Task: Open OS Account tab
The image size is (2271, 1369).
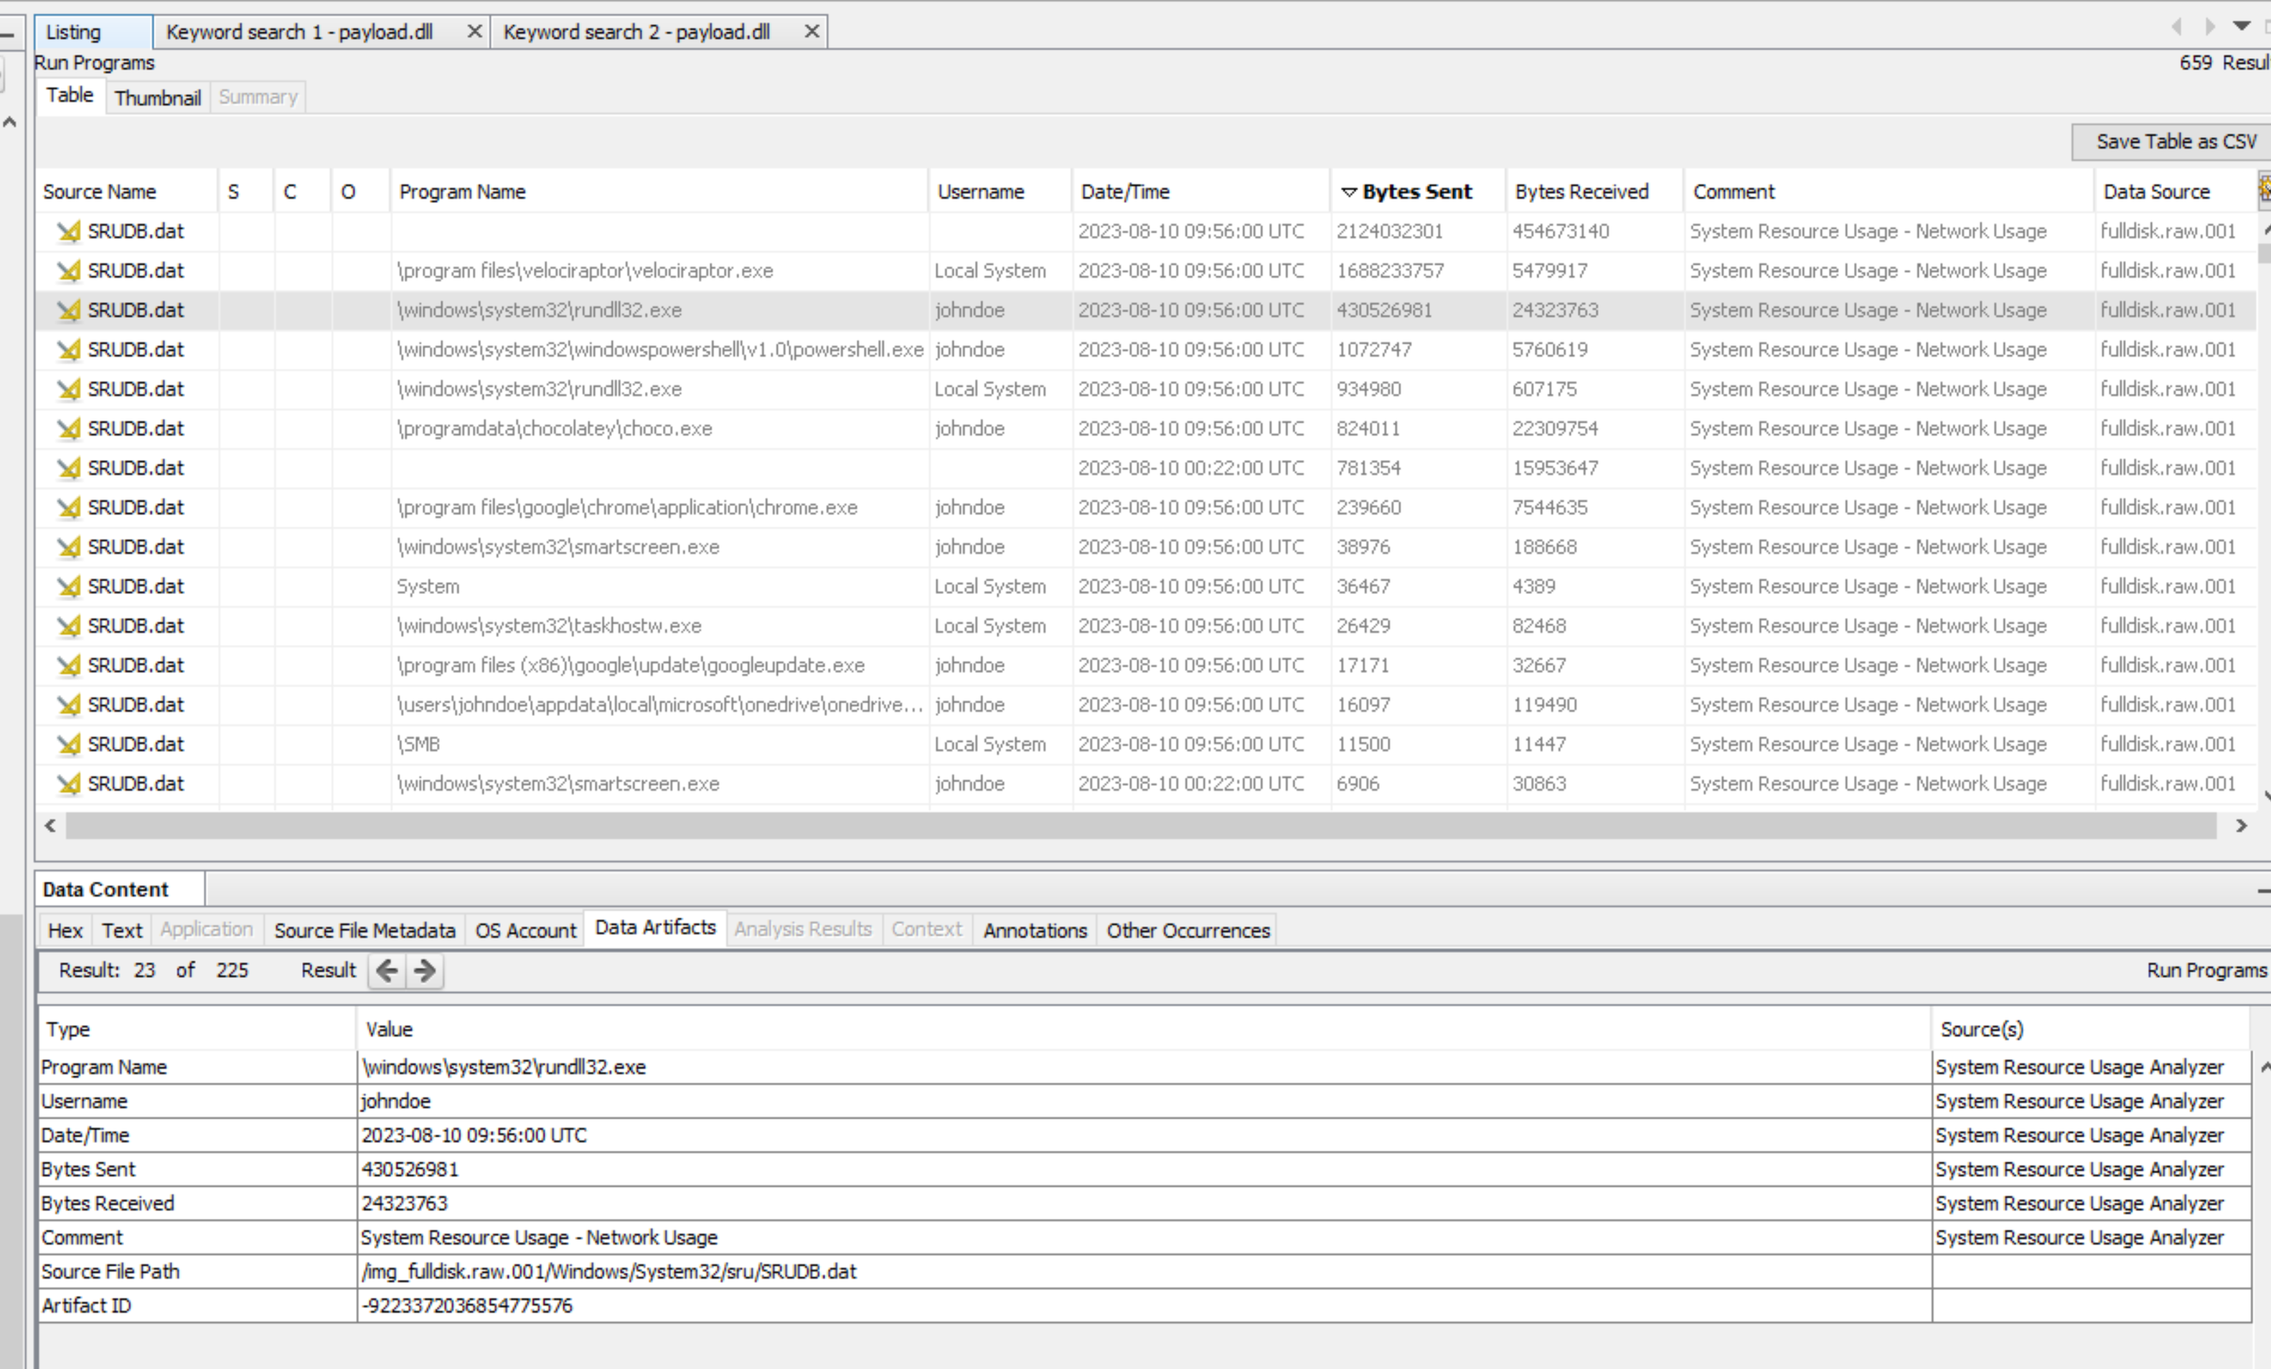Action: coord(525,930)
